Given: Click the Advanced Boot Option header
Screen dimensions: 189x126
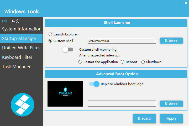Looking at the screenshot, I should [116, 74].
